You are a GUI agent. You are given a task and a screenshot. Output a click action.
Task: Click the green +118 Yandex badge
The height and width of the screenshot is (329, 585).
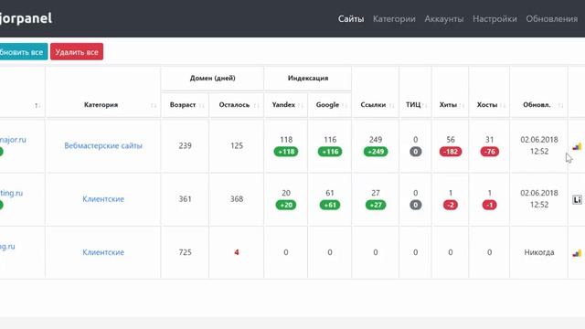(286, 152)
